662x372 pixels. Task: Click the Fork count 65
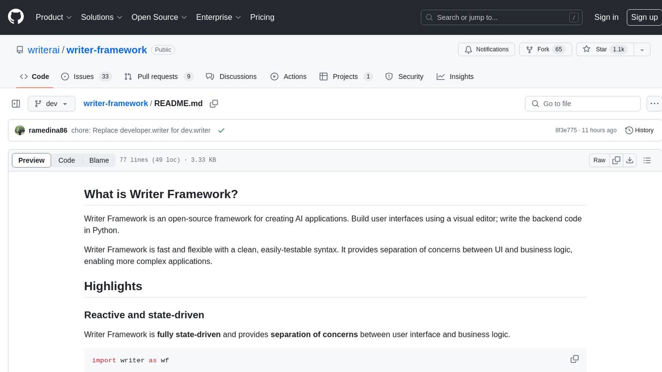559,49
